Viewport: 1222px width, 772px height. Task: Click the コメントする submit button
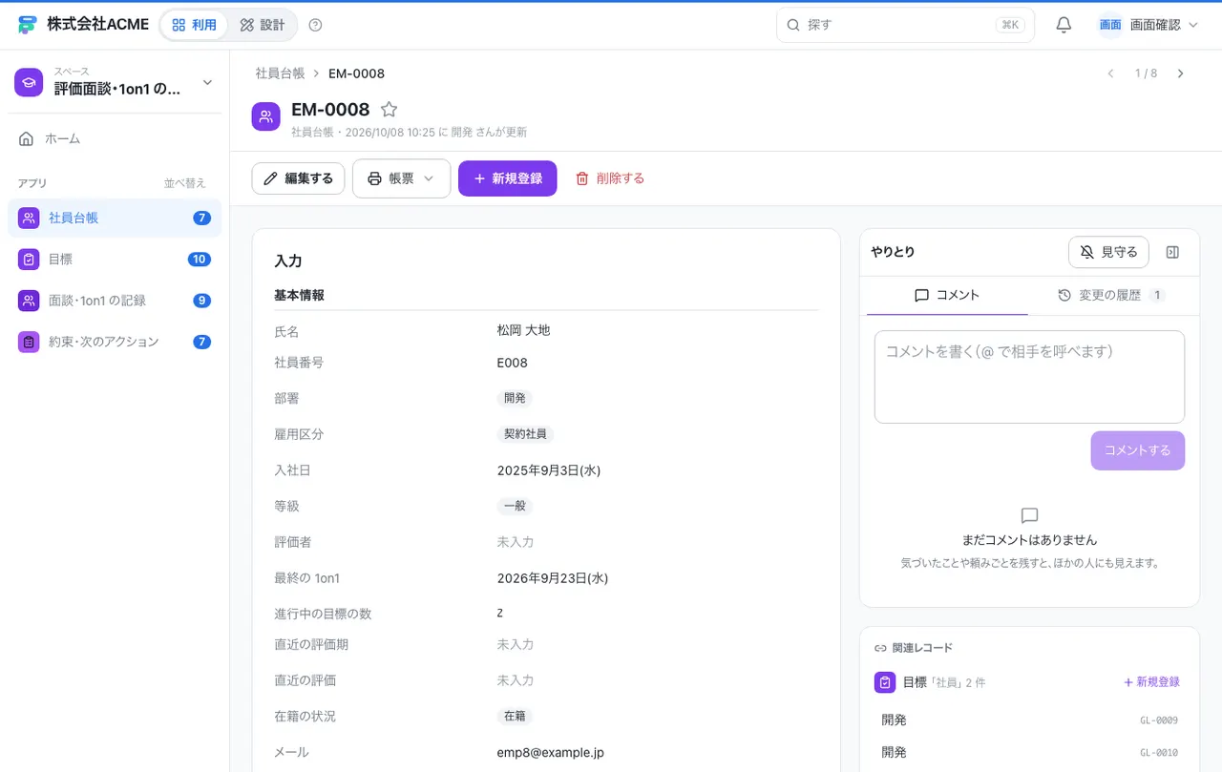[1138, 450]
